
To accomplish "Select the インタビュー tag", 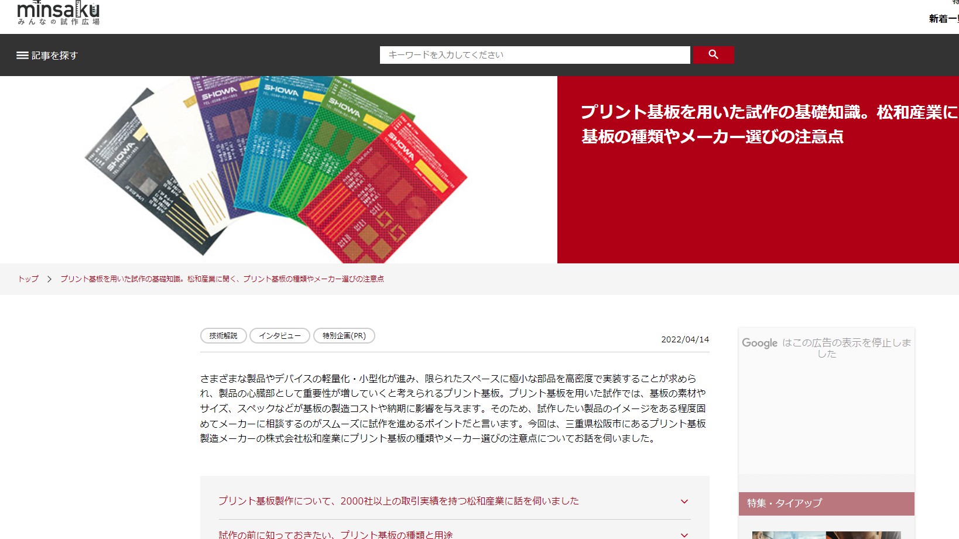I will tap(280, 335).
